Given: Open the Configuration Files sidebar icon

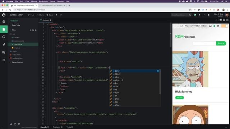Looking at the screenshot, I should tap(4, 52).
